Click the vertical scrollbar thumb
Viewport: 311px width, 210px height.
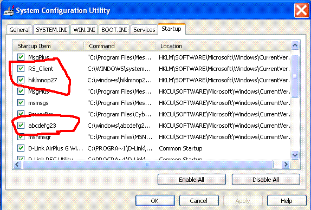tap(295, 76)
